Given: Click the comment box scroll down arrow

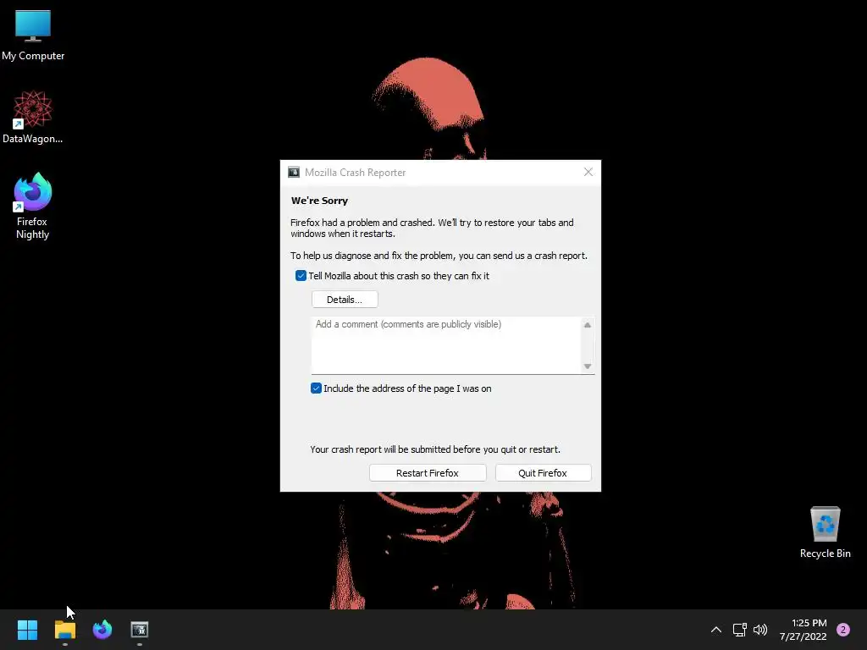Looking at the screenshot, I should coord(588,366).
